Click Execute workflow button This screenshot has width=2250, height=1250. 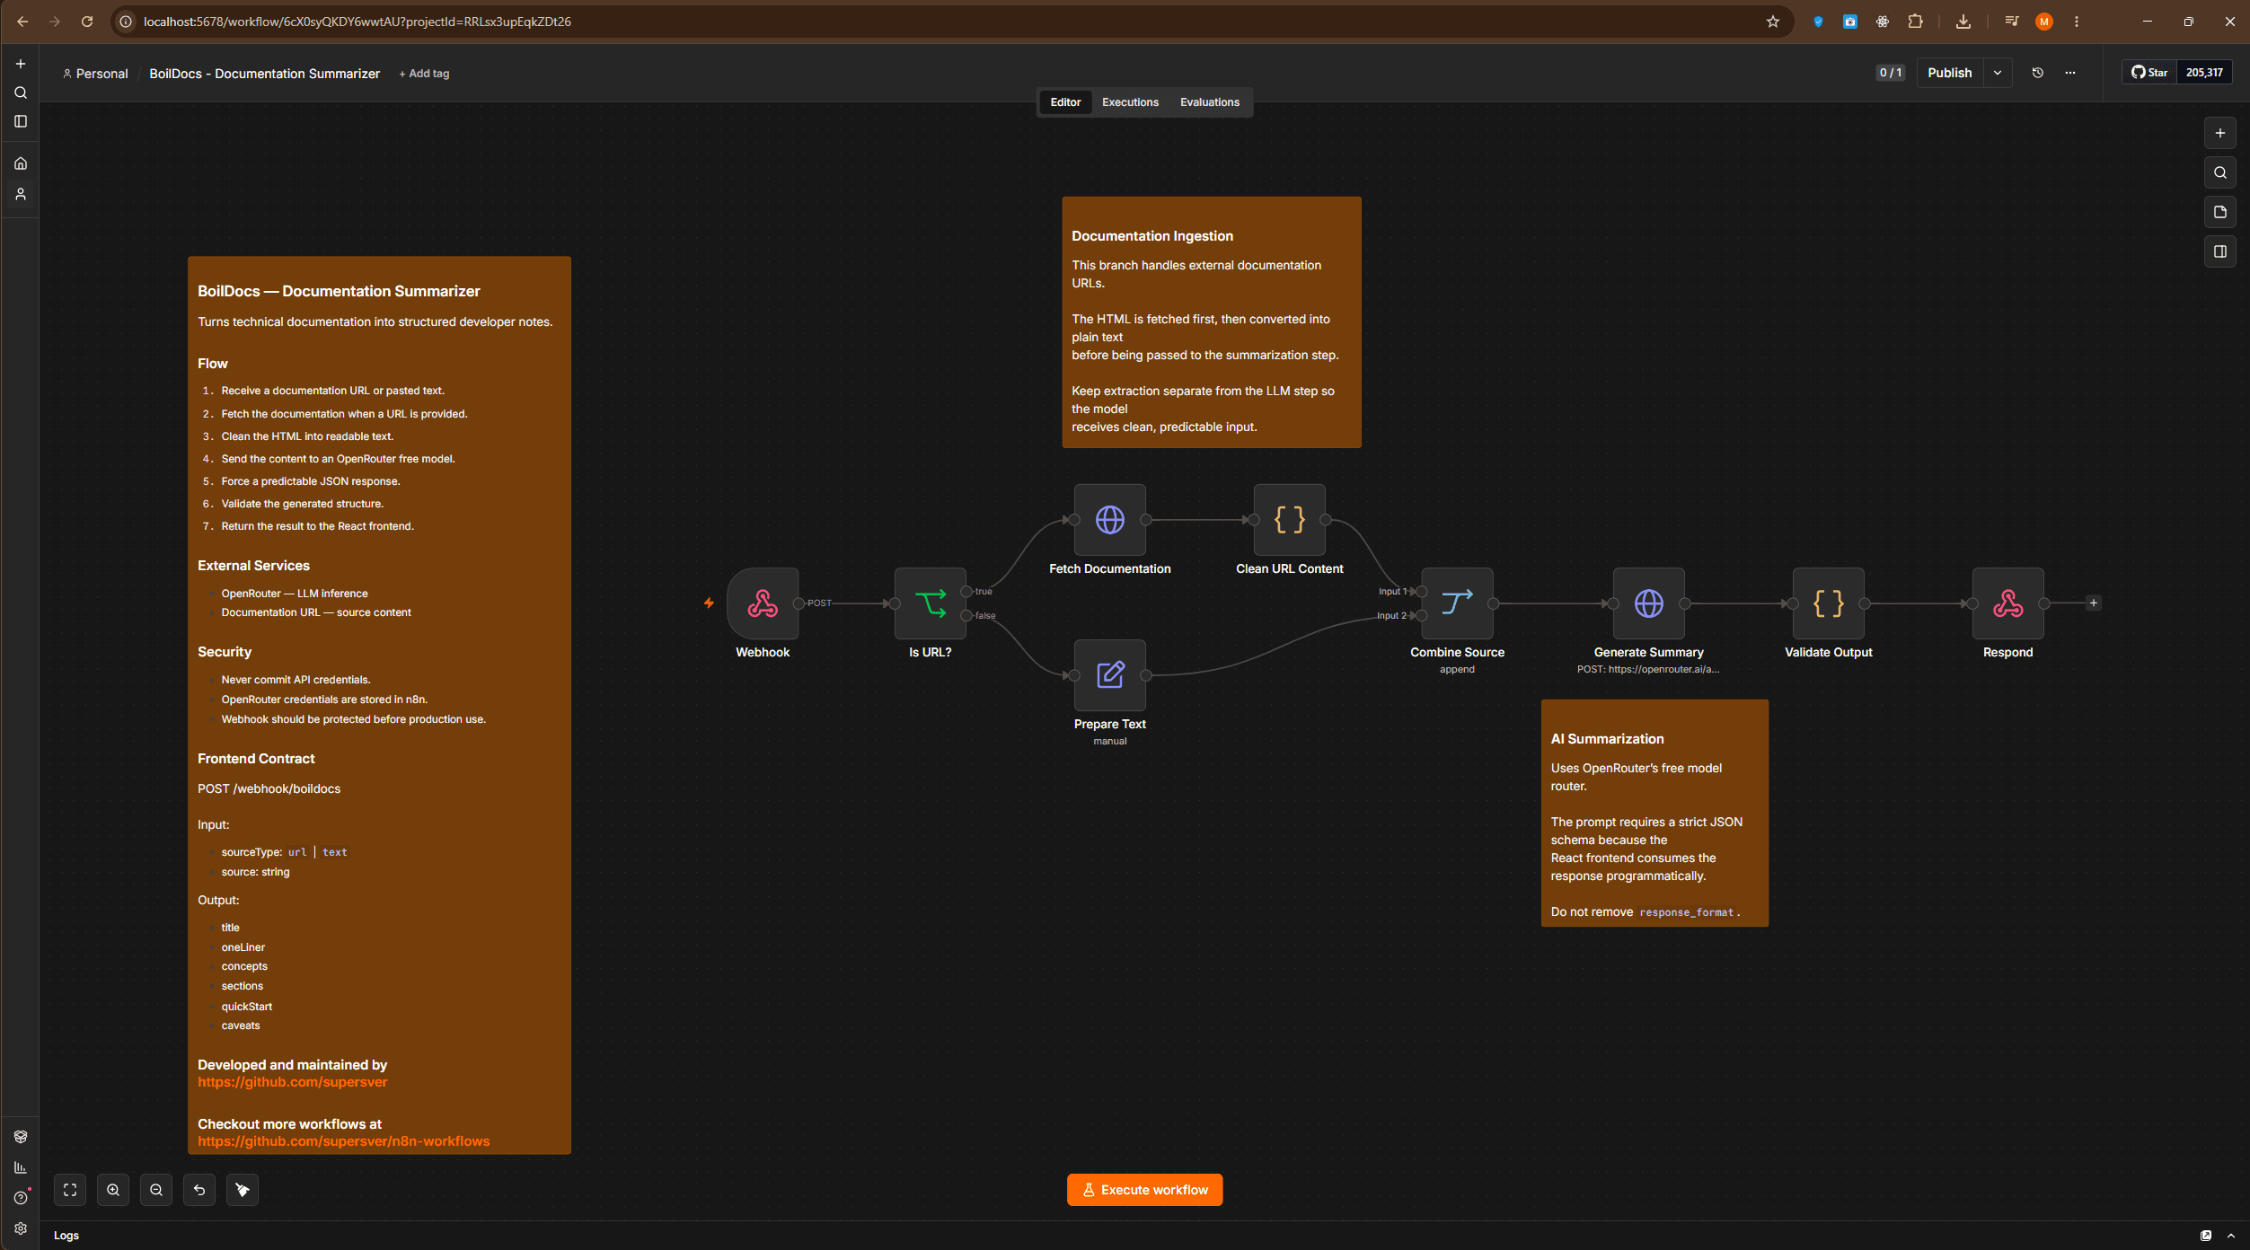[x=1144, y=1190]
